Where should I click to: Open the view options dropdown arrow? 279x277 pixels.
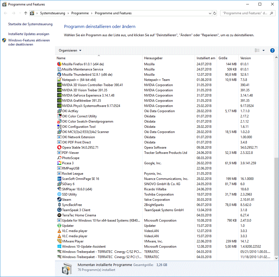(x=263, y=50)
